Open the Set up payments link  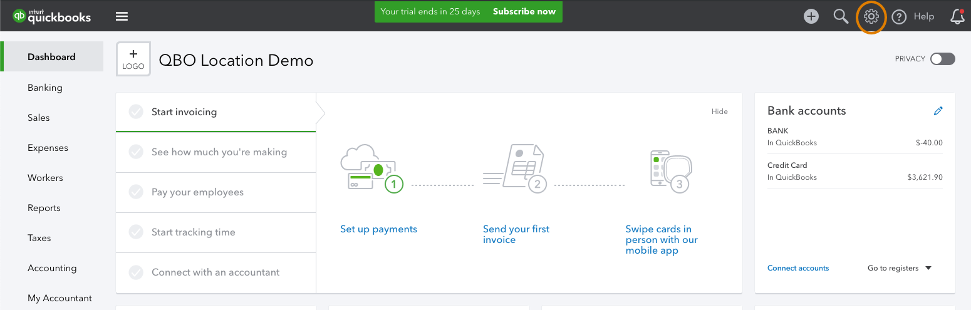coord(378,229)
